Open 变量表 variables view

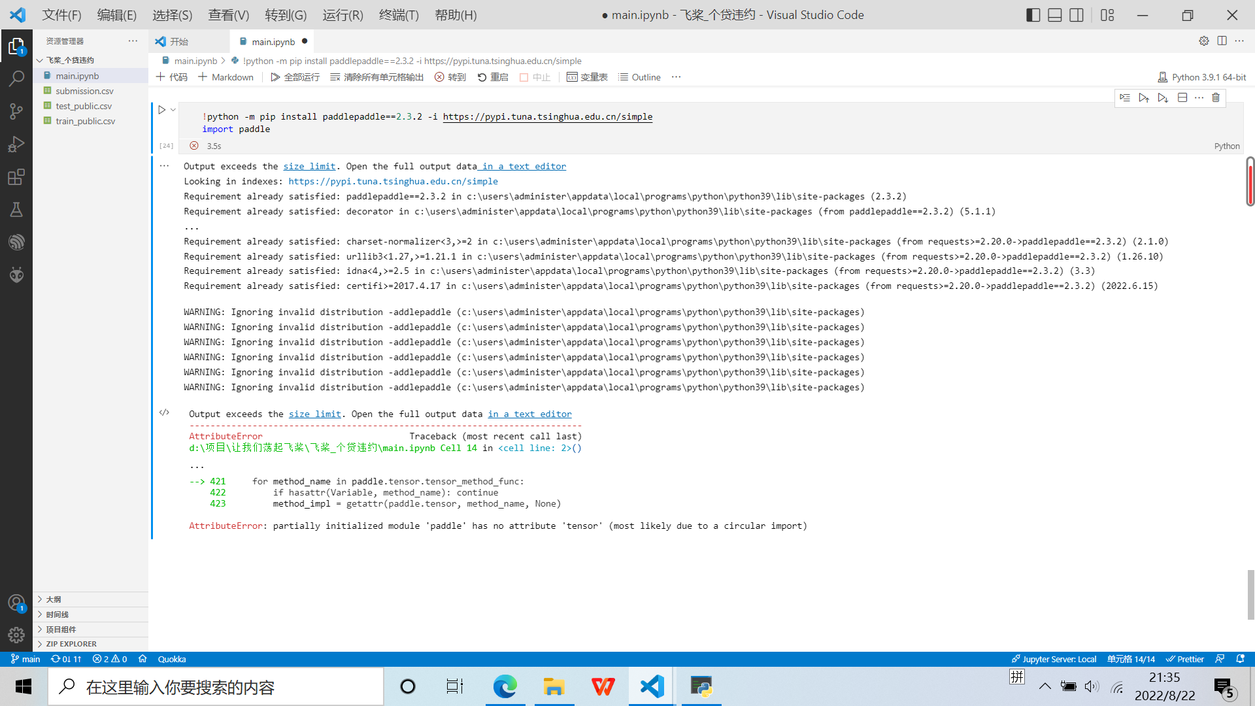(x=587, y=77)
